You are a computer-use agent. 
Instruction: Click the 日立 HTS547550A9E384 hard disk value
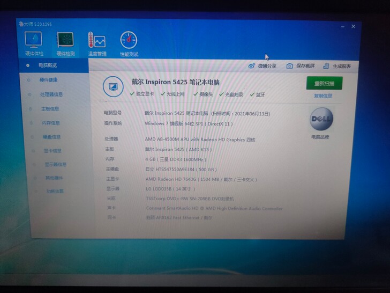(181, 170)
